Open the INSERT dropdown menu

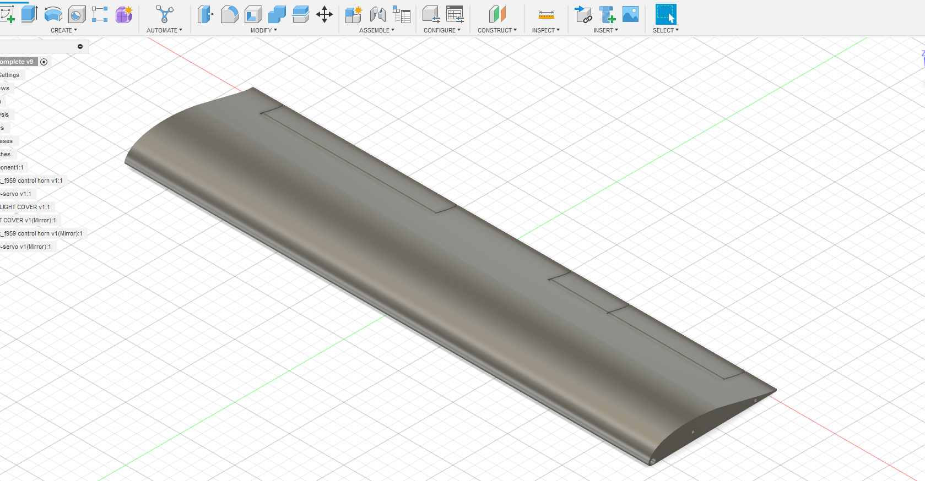(x=605, y=30)
